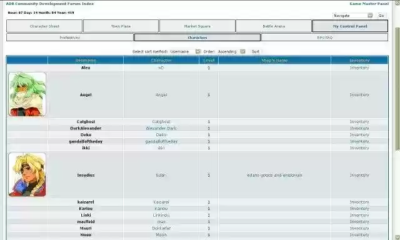Select the Characters sub-tab
Image resolution: width=400 pixels, height=240 pixels.
point(197,37)
